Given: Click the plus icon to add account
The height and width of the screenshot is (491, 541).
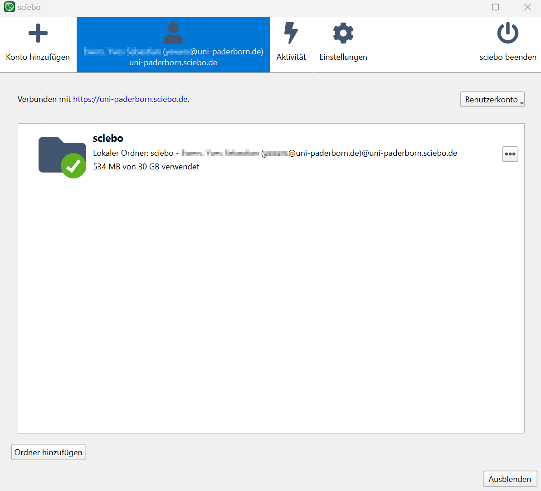Looking at the screenshot, I should coord(38,34).
